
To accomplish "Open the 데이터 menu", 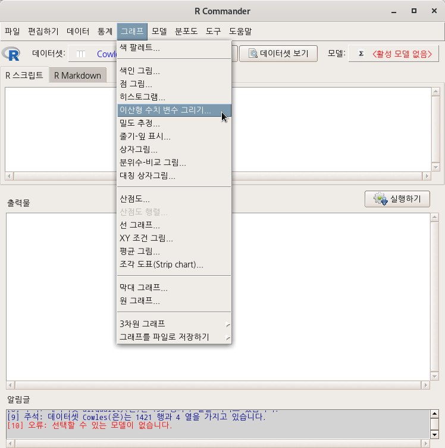I will click(x=78, y=31).
